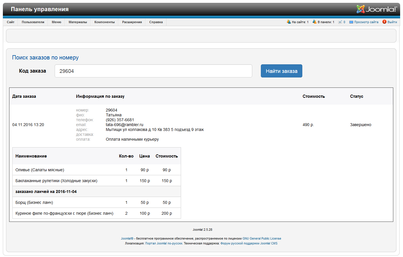403x257 pixels.
Task: Select the order date 04.11.2016 13:20
Action: tap(28, 125)
